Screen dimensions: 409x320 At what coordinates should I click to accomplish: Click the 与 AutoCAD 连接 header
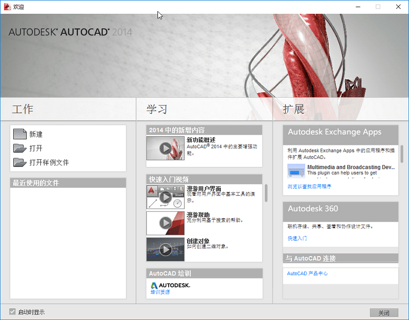340,258
